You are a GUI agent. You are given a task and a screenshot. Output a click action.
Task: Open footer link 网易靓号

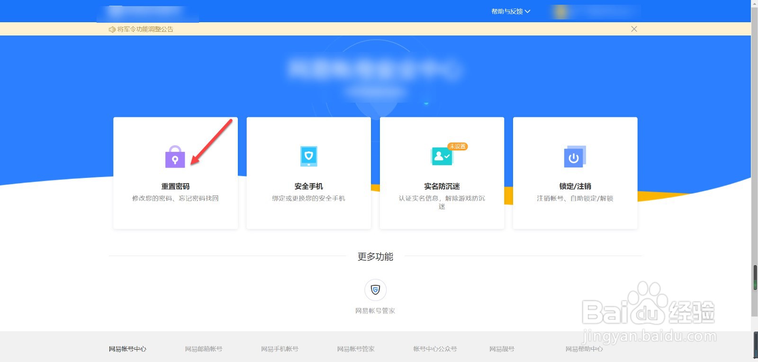[x=502, y=349]
